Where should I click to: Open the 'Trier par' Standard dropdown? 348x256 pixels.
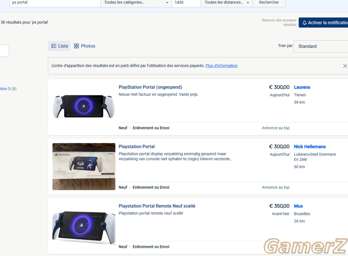[x=321, y=46]
